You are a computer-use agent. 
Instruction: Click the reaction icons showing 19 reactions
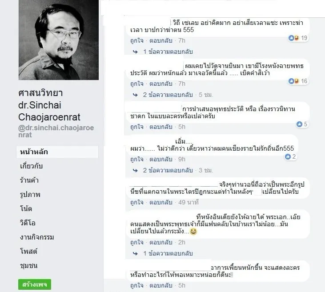click(294, 38)
